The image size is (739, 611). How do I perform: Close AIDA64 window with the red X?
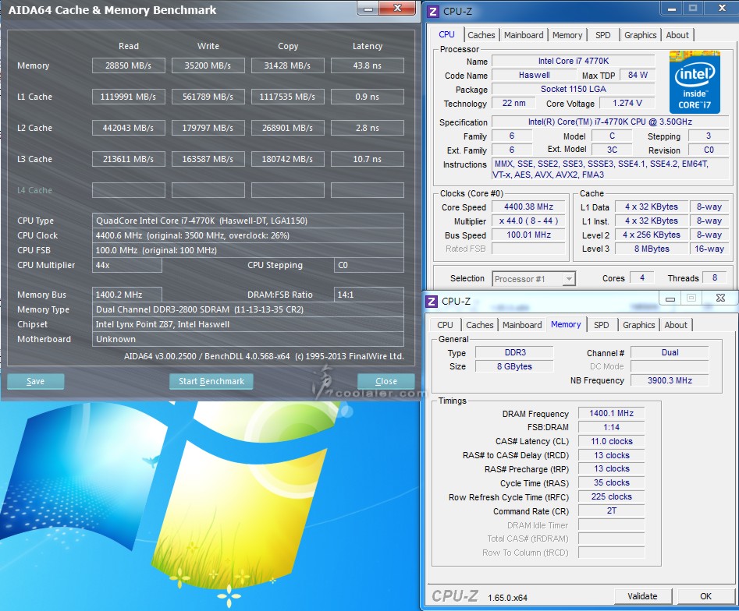(397, 9)
